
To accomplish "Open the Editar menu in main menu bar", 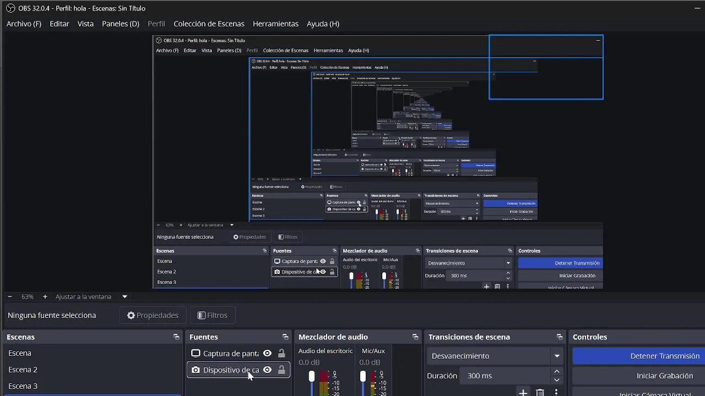I will point(59,24).
